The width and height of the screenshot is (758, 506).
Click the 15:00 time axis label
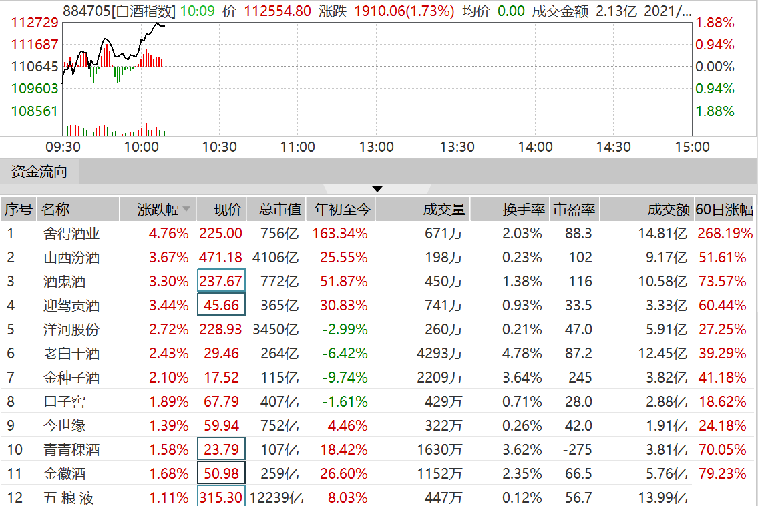(693, 147)
